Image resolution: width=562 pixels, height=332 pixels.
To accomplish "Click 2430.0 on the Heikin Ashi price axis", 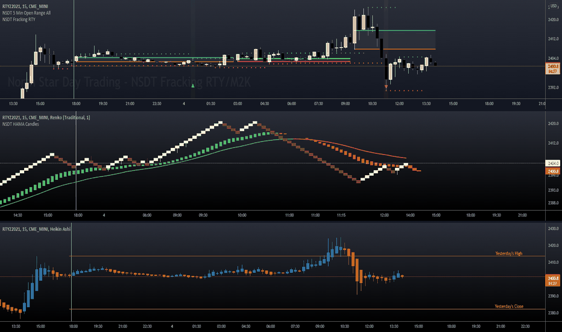I will (x=553, y=229).
